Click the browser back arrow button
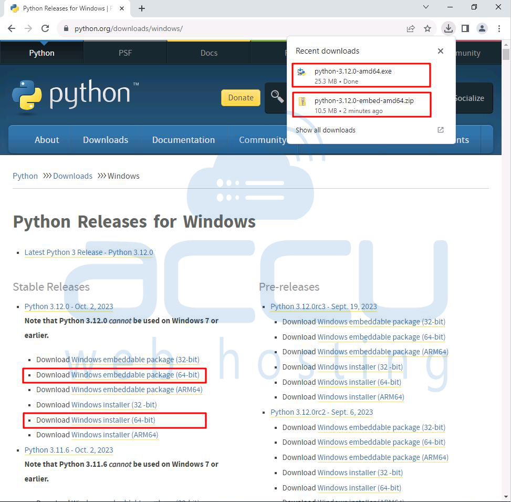This screenshot has width=511, height=502. click(12, 28)
